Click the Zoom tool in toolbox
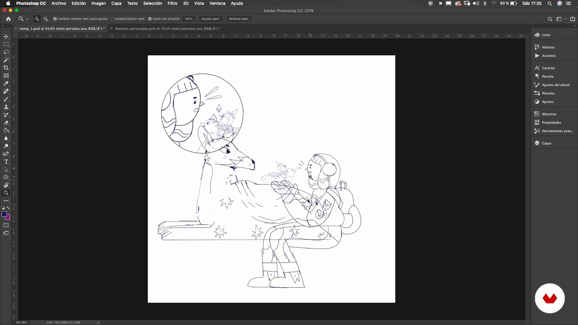This screenshot has width=578, height=325. coord(6,193)
